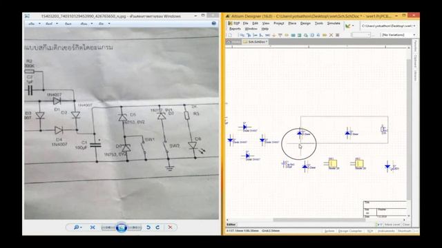
Task: Select the Place No ERC tool
Action: [331, 35]
